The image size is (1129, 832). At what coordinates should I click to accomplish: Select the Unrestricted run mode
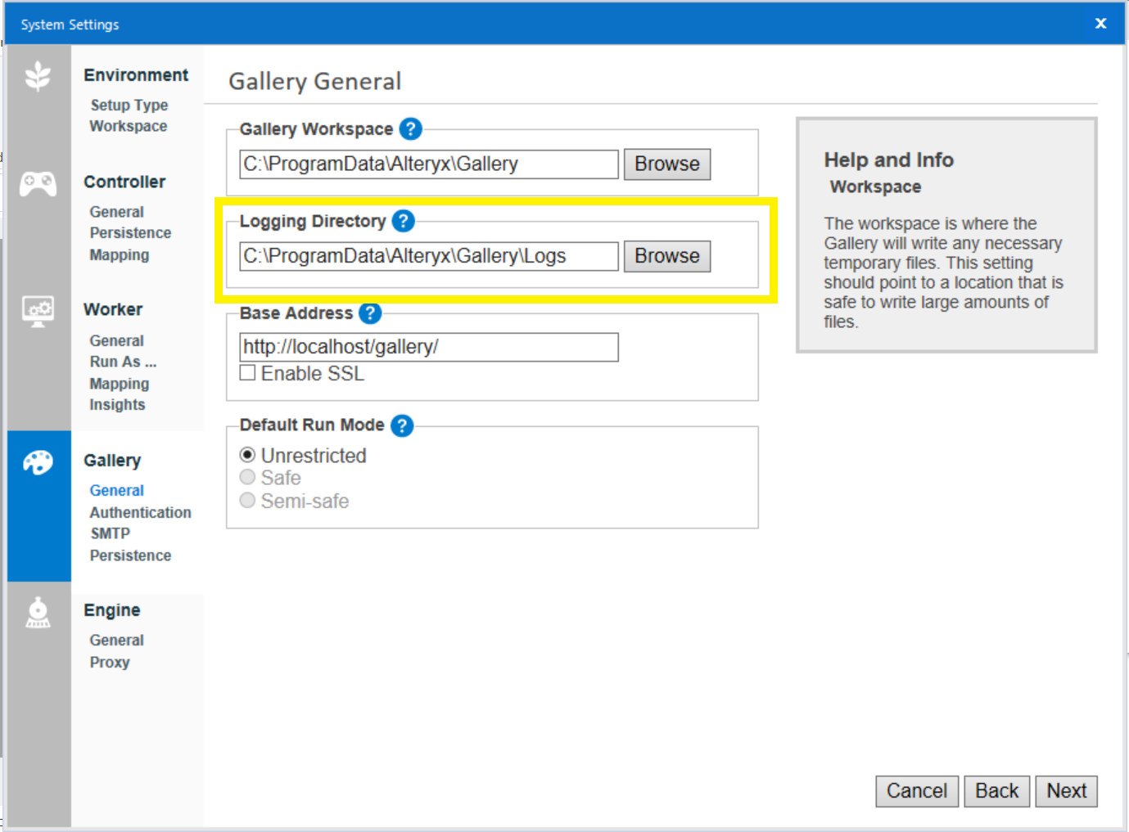tap(247, 455)
